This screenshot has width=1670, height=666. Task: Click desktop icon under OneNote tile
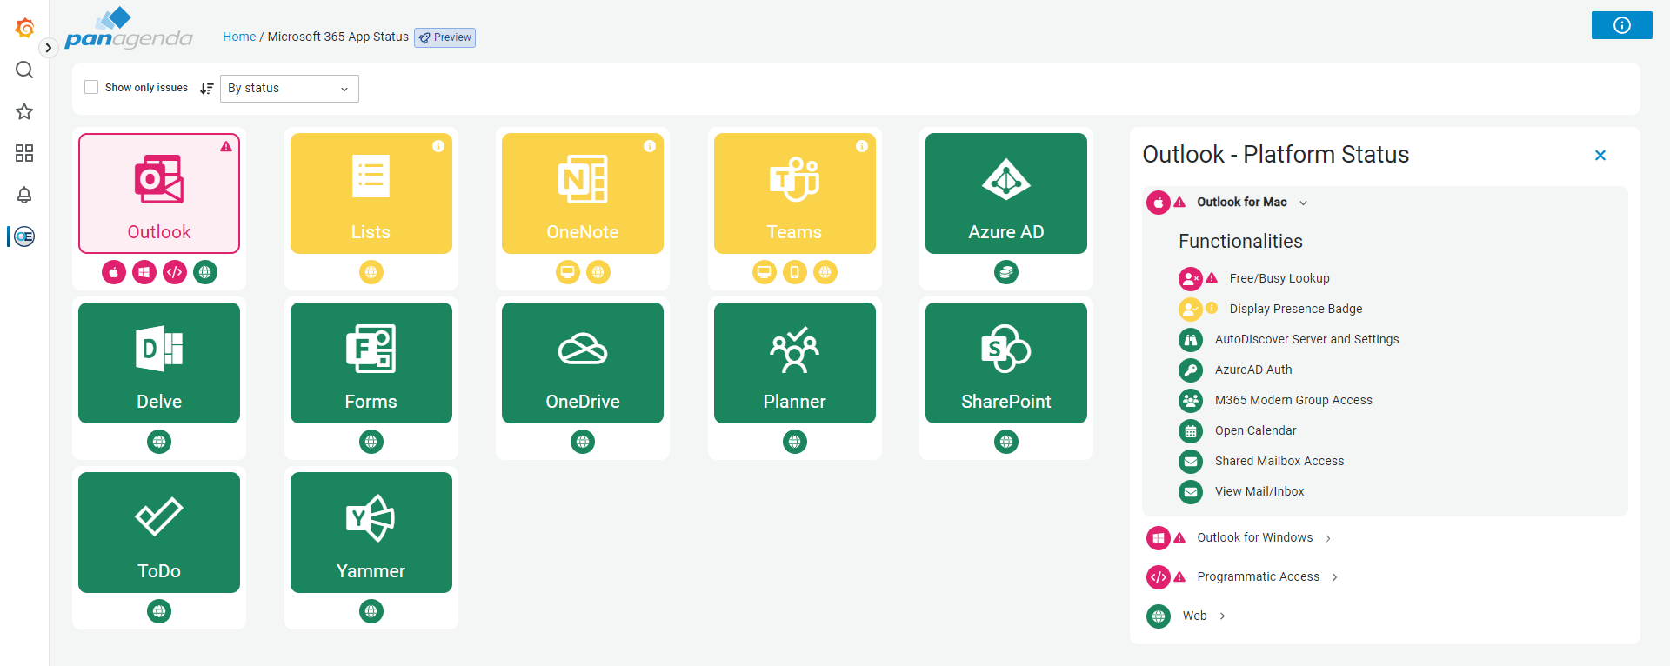click(x=568, y=272)
